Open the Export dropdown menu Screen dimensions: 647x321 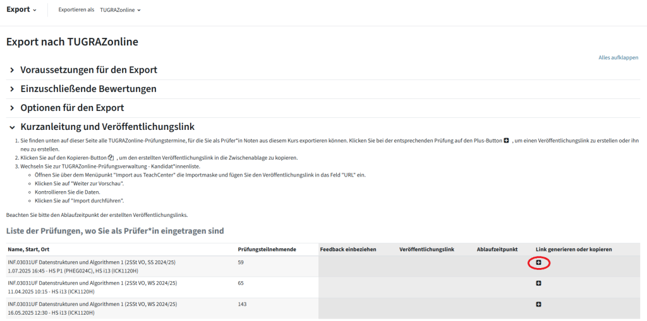pos(21,9)
